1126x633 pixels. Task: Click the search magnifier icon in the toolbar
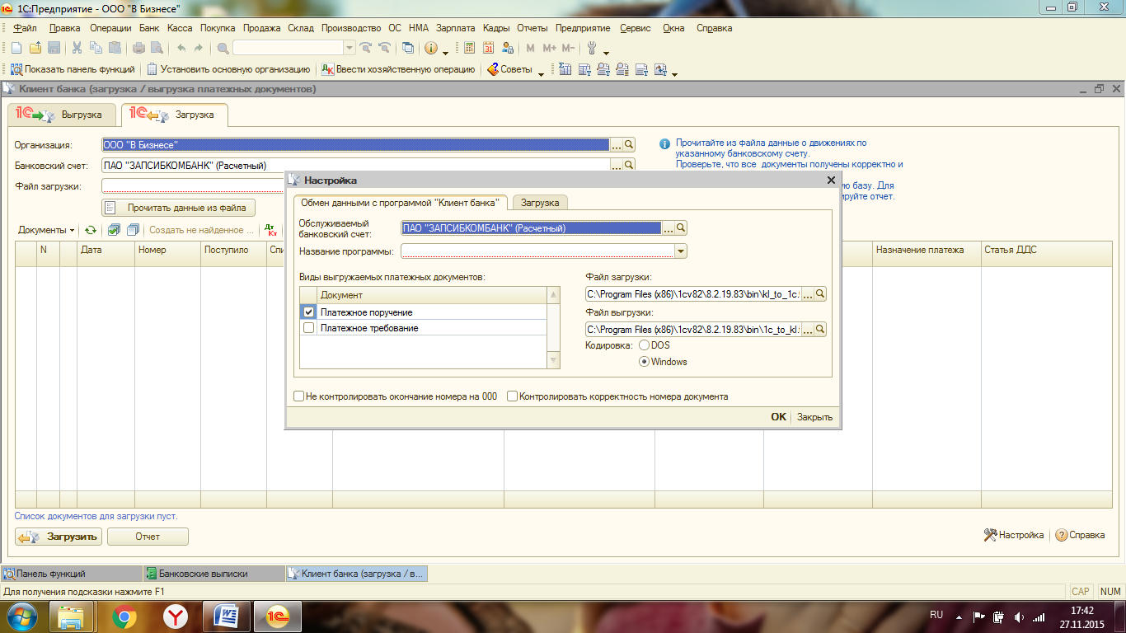(x=223, y=48)
